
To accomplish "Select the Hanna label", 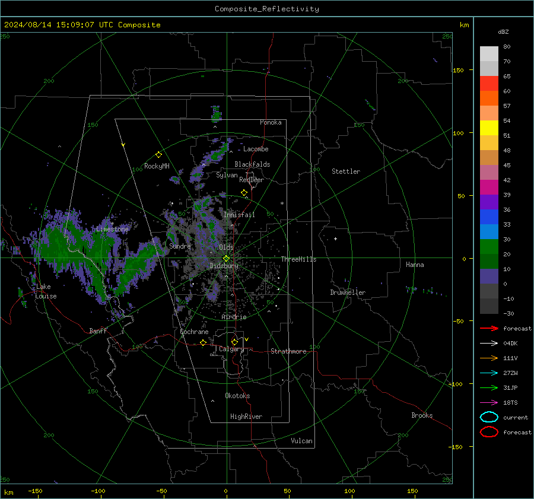I will coord(415,265).
